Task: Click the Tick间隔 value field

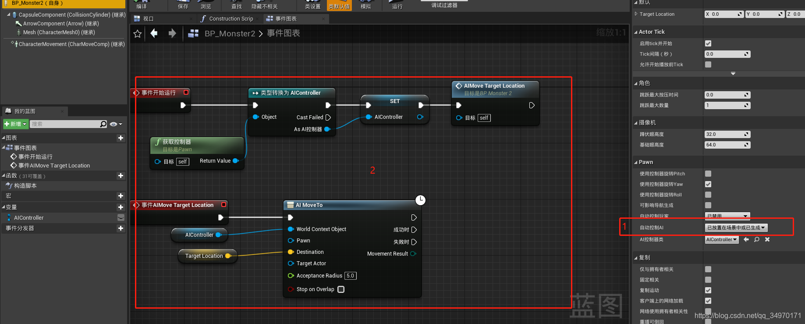Action: tap(727, 54)
